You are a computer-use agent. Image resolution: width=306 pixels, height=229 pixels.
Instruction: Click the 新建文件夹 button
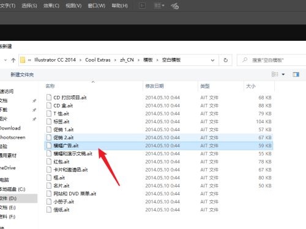(22, 75)
